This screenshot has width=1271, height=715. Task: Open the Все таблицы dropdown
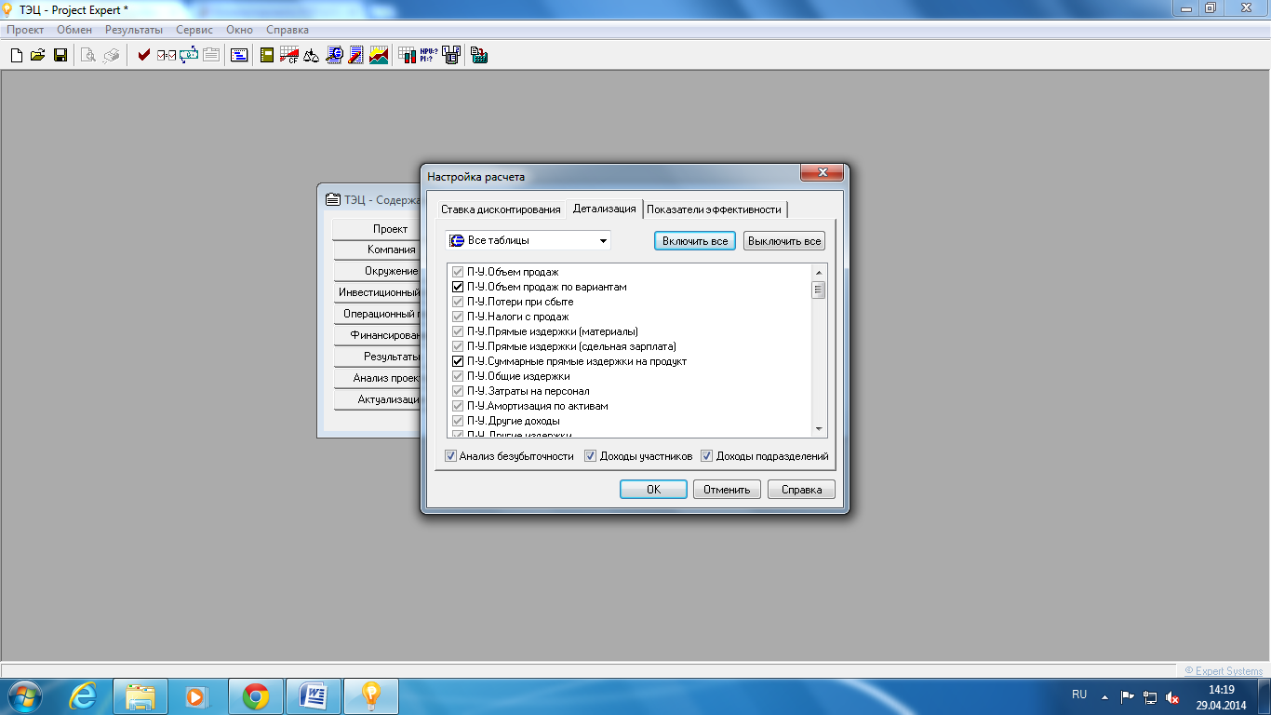pos(528,240)
